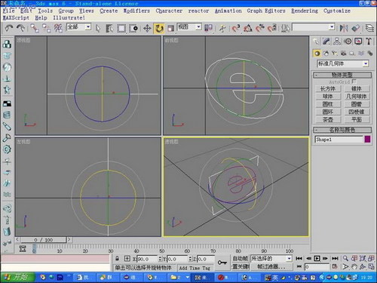Select the Shapes category button in the Create panel
The height and width of the screenshot is (283, 377).
pos(326,54)
